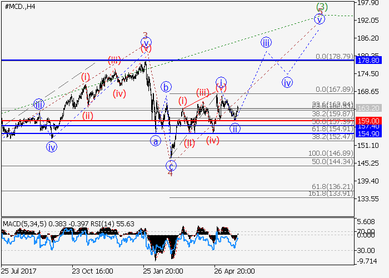The image size is (389, 278).
Task: Click the circled blue wave 'c' label
Action: click(x=171, y=165)
